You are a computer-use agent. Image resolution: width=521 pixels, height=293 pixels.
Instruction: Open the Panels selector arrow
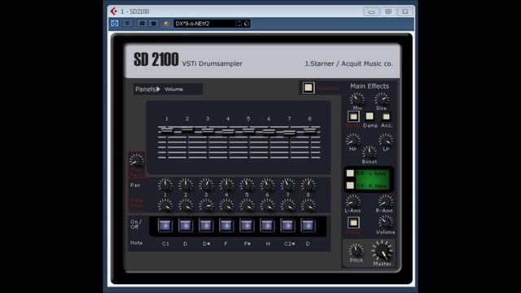pos(159,89)
